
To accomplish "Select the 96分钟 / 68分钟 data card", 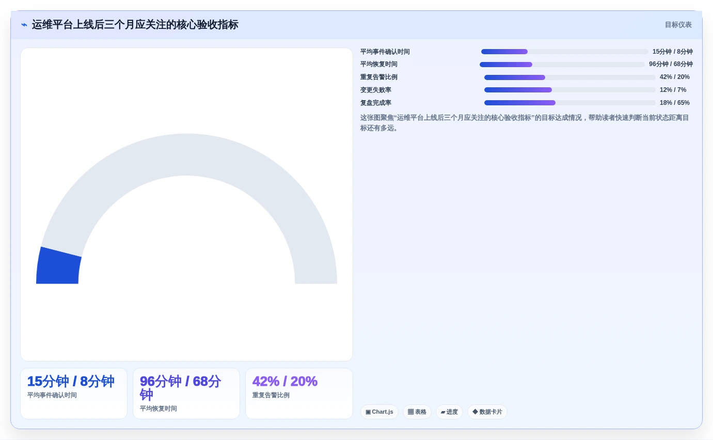I will 186,394.
